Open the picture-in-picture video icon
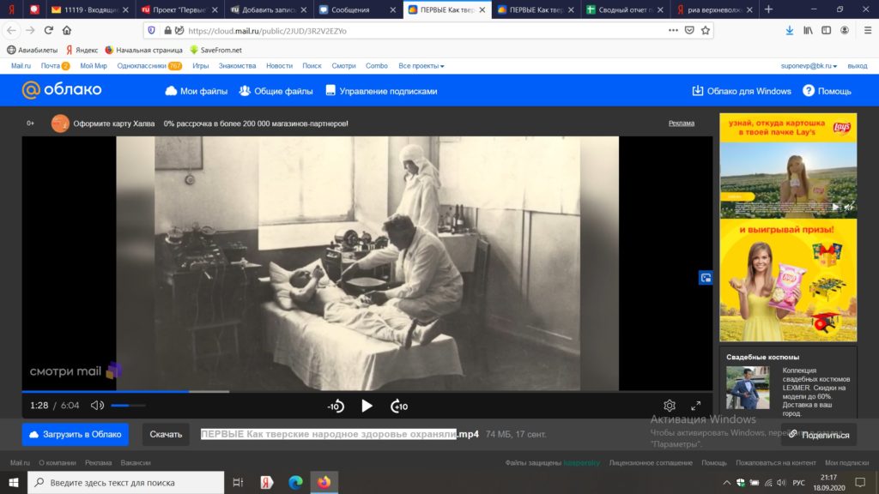The height and width of the screenshot is (494, 879). pos(704,277)
